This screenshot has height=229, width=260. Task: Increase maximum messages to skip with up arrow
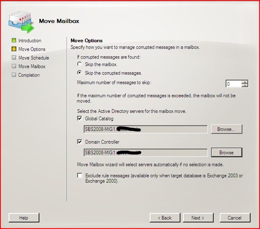click(x=245, y=82)
